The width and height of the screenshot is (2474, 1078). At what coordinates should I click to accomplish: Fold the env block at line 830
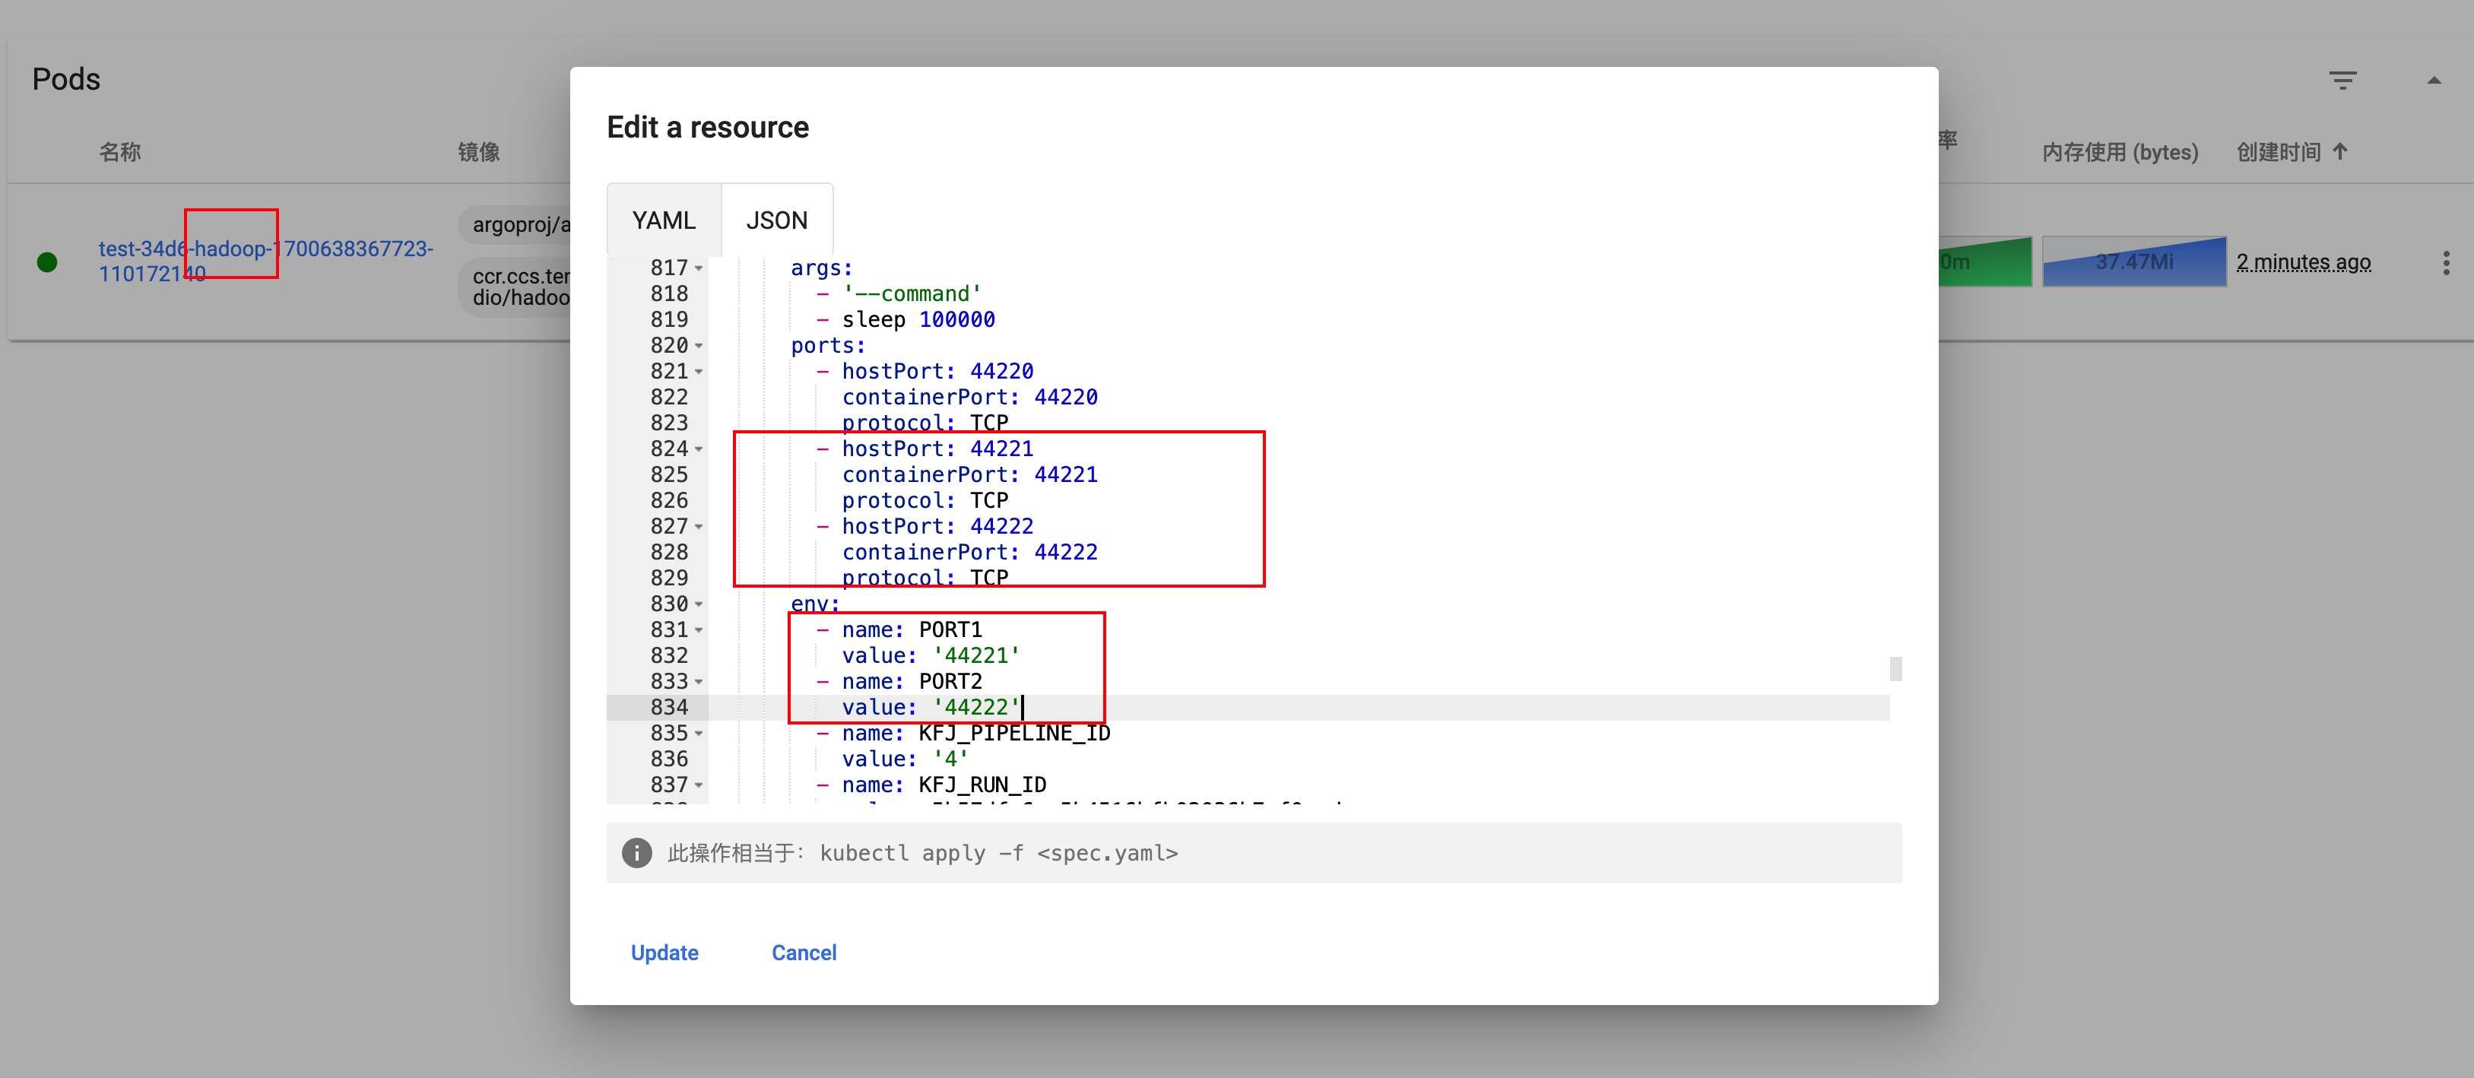click(x=699, y=604)
